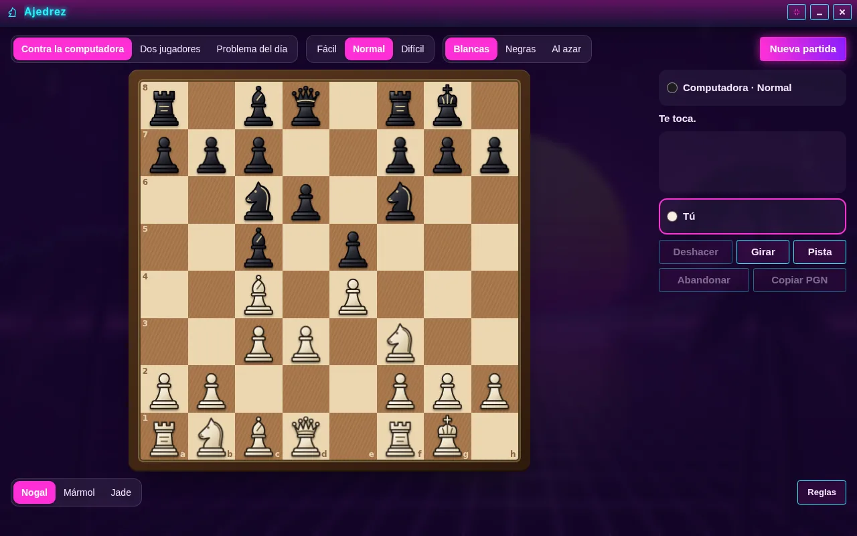
Task: Click the Deshacer button
Action: click(x=696, y=252)
